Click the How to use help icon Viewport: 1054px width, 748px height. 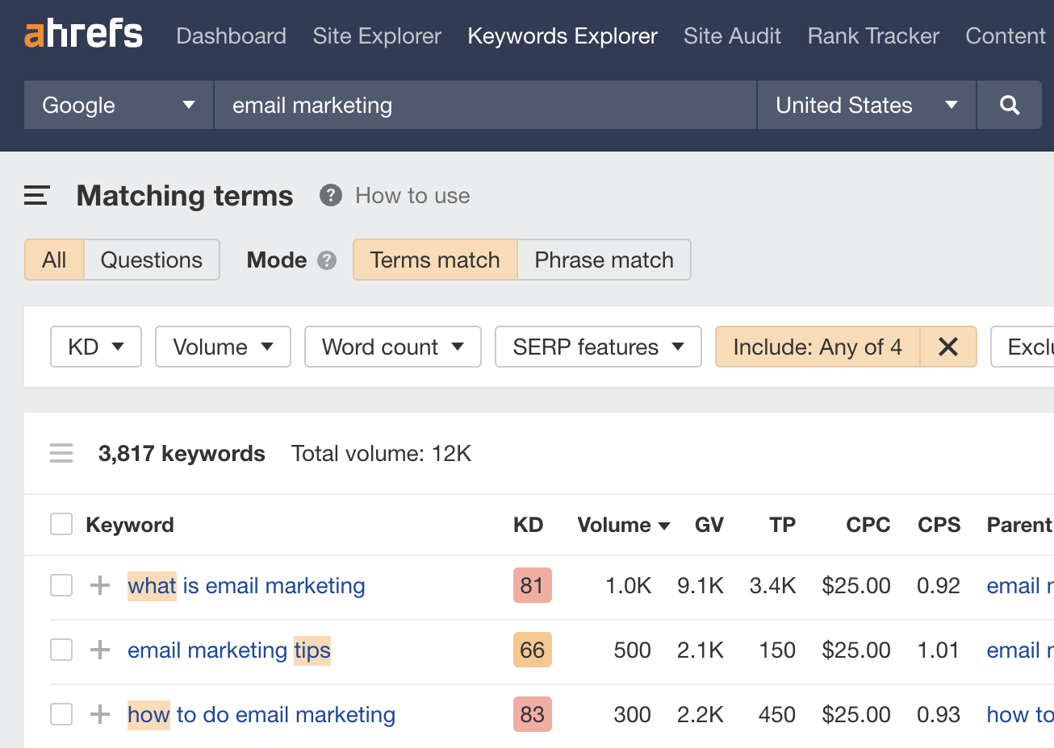tap(330, 195)
